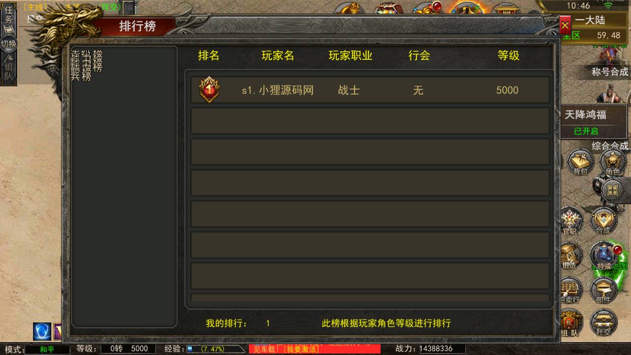Toggle the 切换 switch button

point(8,43)
